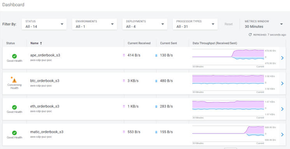Open matic_orderbook_s3 details via chevron
Screen dimensions: 290x149
click(x=282, y=134)
